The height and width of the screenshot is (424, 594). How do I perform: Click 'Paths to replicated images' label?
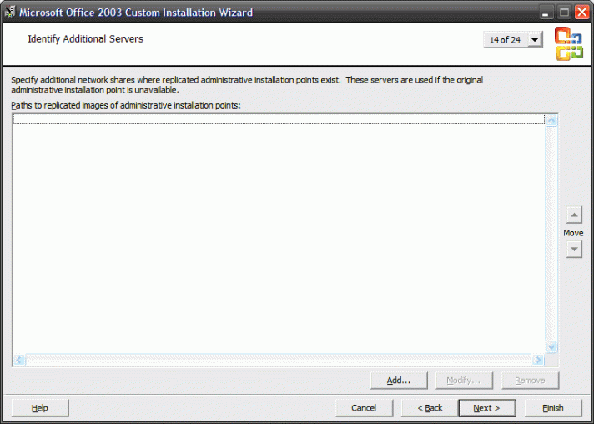(126, 105)
